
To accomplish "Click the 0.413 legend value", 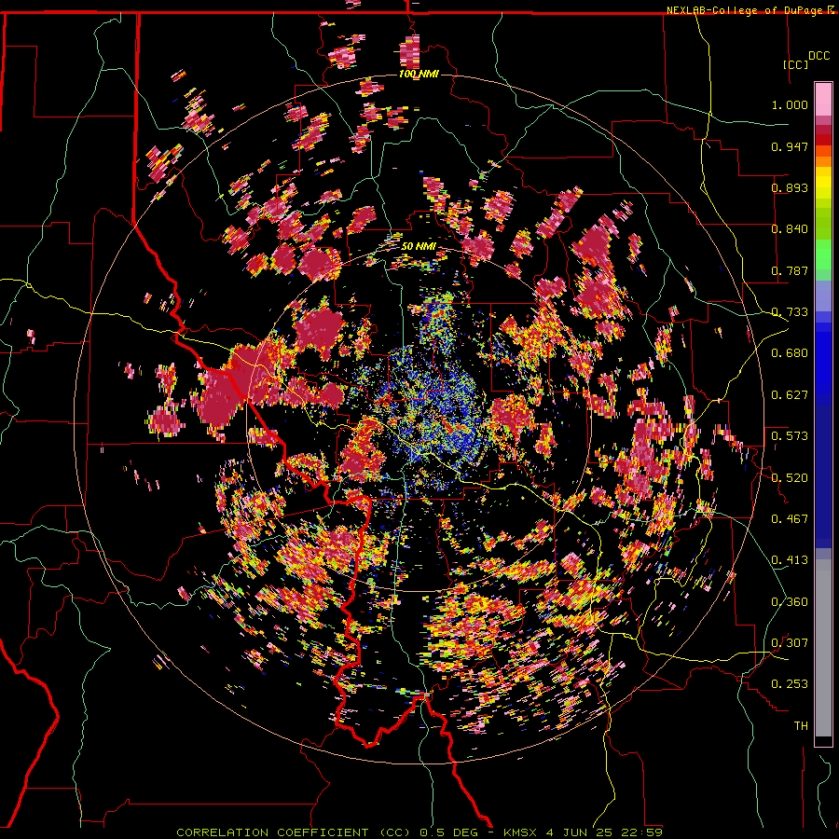I will tap(790, 560).
